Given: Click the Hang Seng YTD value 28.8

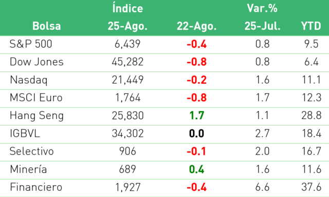Looking at the screenshot, I should click(x=312, y=115).
